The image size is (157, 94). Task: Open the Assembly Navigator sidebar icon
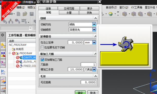(x=3, y=46)
